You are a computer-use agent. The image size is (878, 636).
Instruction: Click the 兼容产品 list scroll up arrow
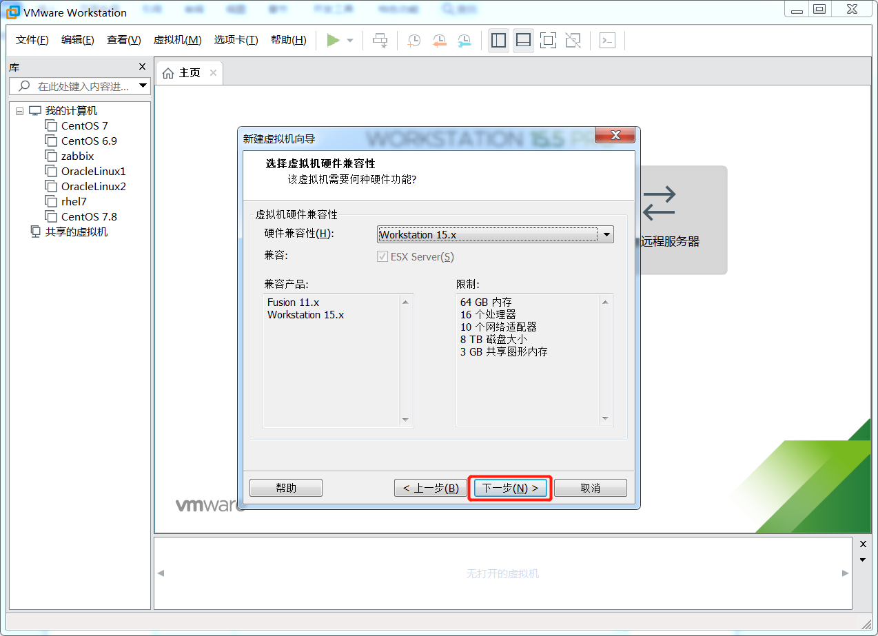(405, 302)
